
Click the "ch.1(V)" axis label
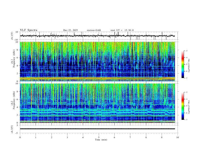[x=12, y=36]
